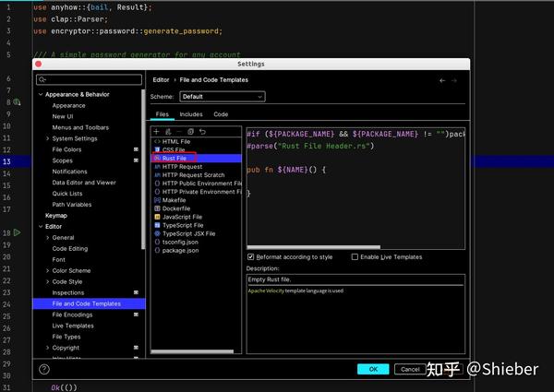
Task: Click the HTML File template icon
Action: [158, 141]
